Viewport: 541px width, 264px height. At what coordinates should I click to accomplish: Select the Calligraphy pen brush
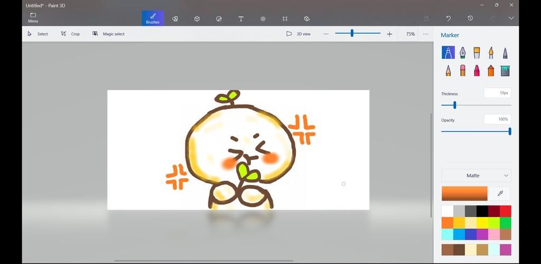click(462, 53)
